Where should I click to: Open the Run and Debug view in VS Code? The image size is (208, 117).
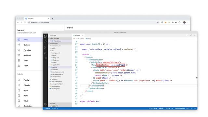point(45,53)
